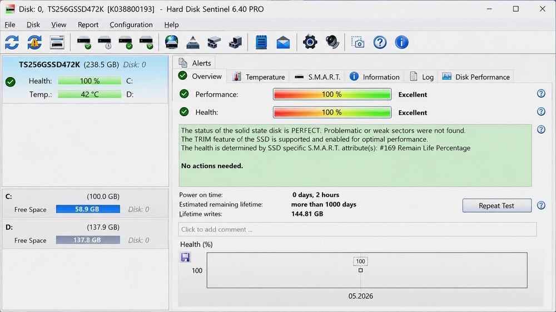Image resolution: width=556 pixels, height=312 pixels.
Task: Click the Lifetime writes value 144.81 GB
Action: 307,214
